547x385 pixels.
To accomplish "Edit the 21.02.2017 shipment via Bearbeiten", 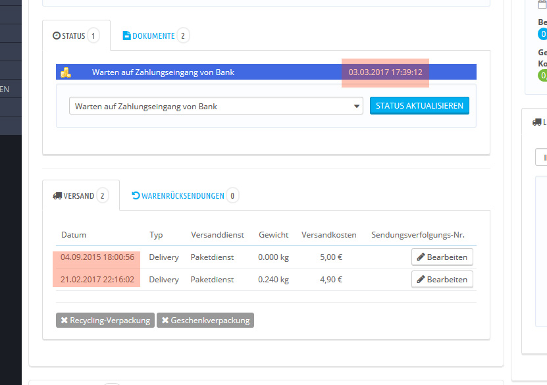I will pyautogui.click(x=442, y=279).
